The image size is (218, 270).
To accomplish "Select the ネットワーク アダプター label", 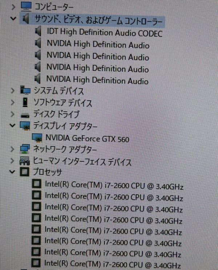I will (x=65, y=149).
